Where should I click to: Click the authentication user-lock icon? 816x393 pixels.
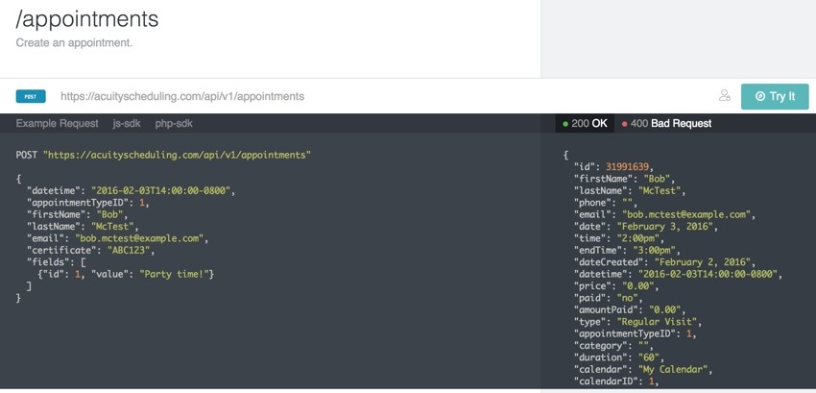725,96
